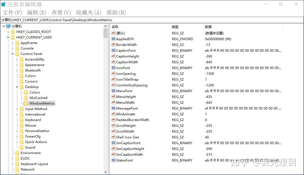The width and height of the screenshot is (304, 175).
Task: Collapse the 计算机 root node
Action: 4,26
